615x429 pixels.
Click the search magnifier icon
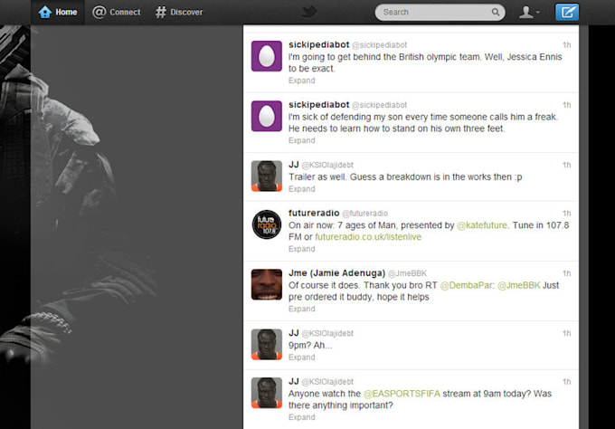coord(496,12)
